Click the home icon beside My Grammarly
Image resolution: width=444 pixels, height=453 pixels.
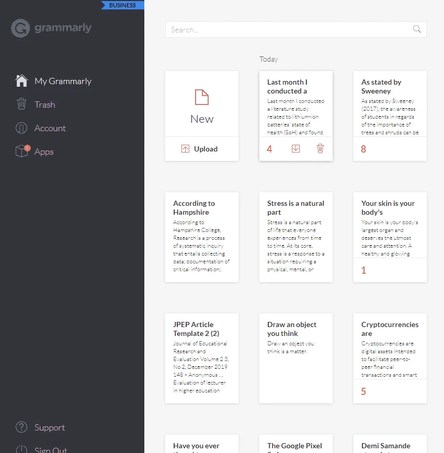[21, 81]
